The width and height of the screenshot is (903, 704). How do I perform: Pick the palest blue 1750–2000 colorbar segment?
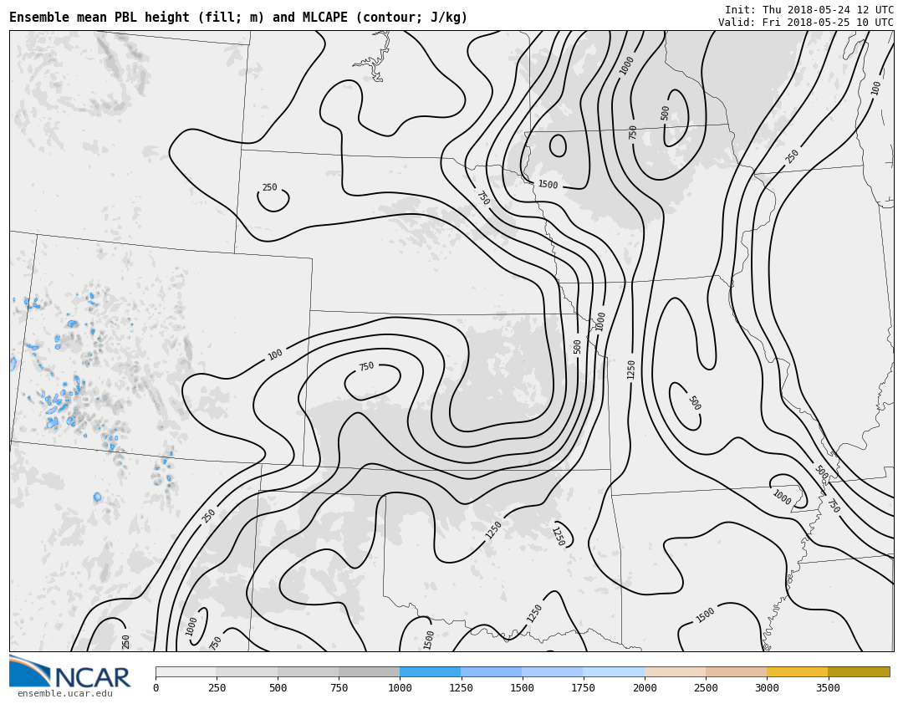tap(614, 671)
